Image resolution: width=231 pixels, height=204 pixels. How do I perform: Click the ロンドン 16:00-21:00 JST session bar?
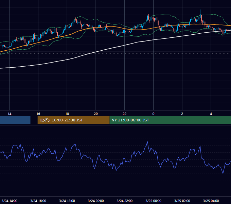click(x=73, y=120)
